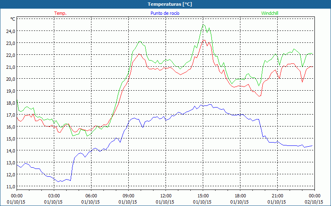The width and height of the screenshot is (331, 206).
Task: Select the green Windchill legend label
Action: click(270, 13)
